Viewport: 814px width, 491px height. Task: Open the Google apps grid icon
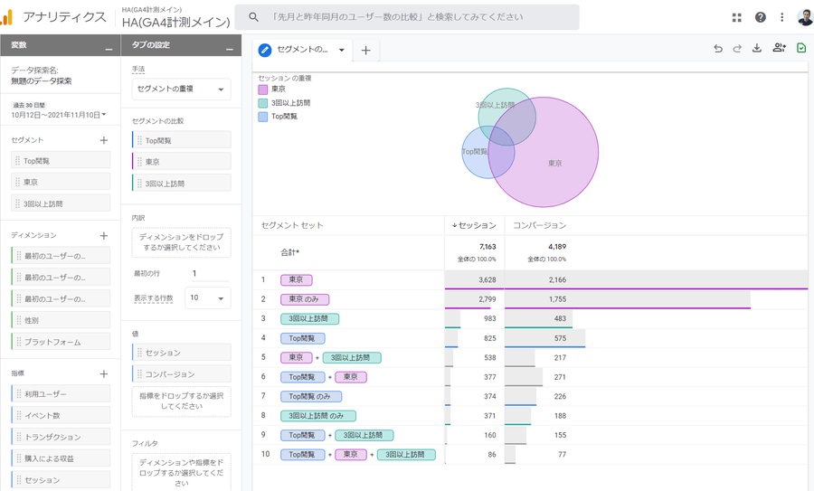point(737,17)
